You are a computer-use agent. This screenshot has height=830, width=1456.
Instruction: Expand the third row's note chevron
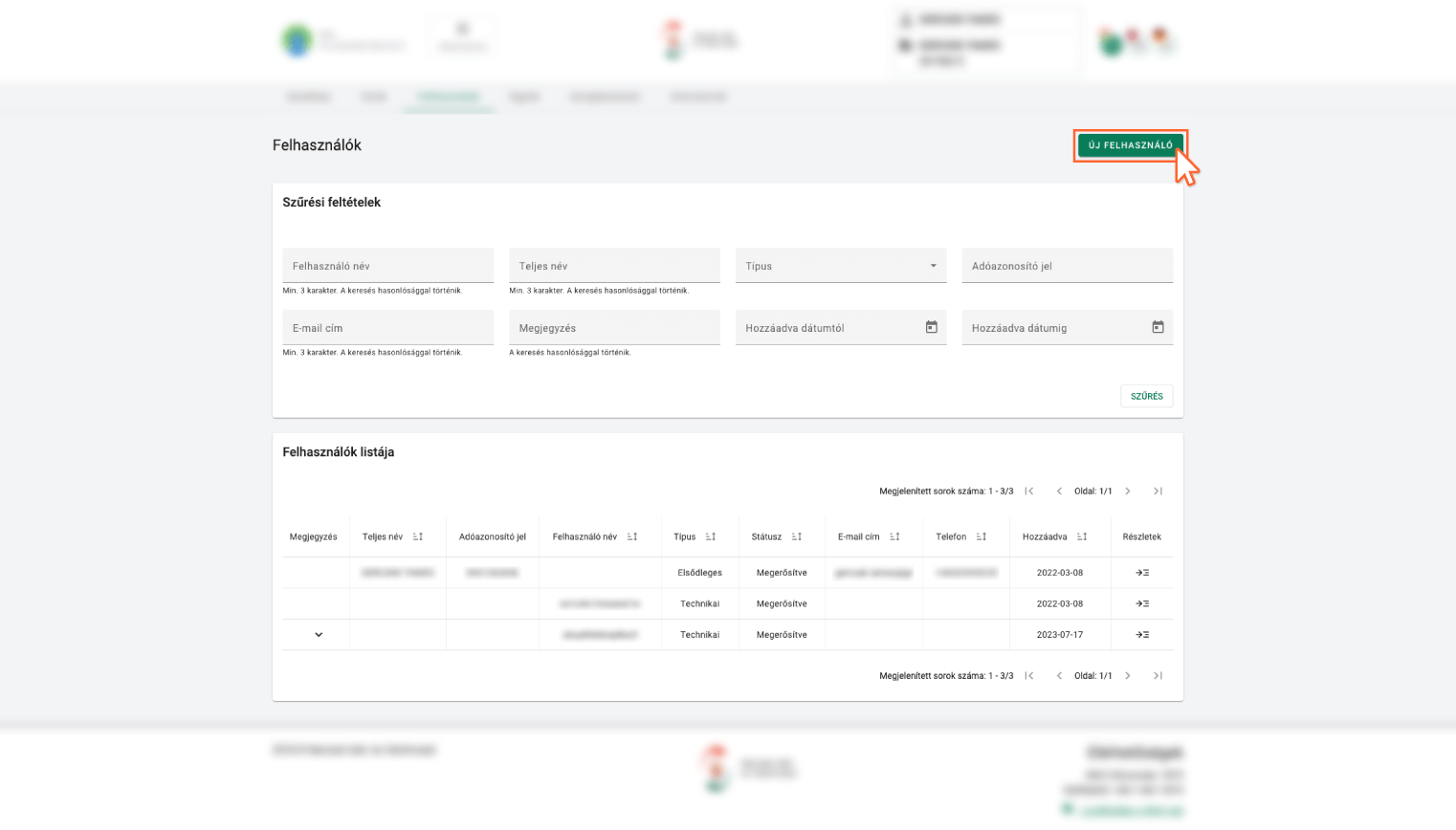319,635
